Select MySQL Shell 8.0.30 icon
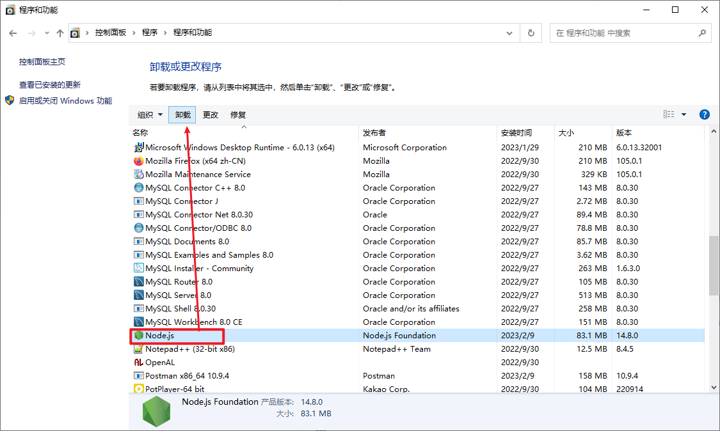The height and width of the screenshot is (431, 720). click(x=139, y=308)
